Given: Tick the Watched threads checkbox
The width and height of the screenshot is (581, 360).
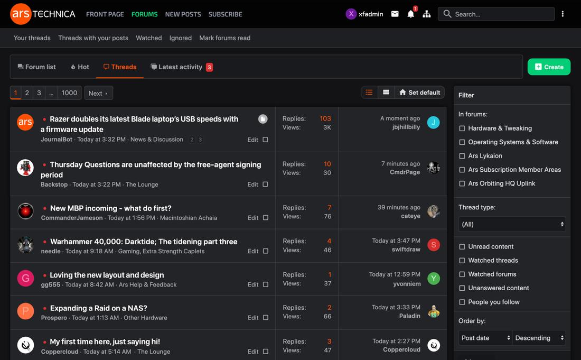Looking at the screenshot, I should pyautogui.click(x=462, y=261).
